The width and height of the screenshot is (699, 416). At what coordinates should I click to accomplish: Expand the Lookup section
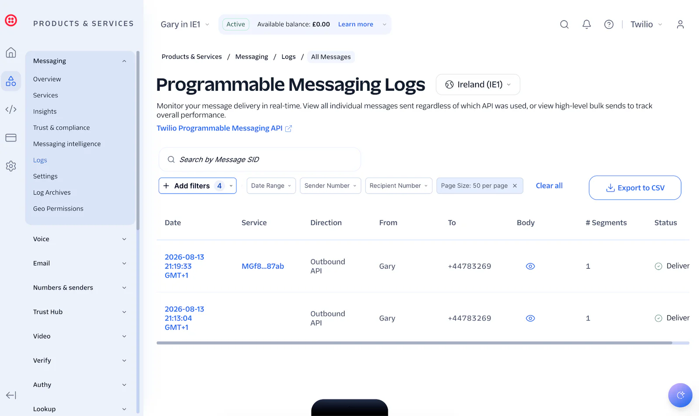coord(80,409)
